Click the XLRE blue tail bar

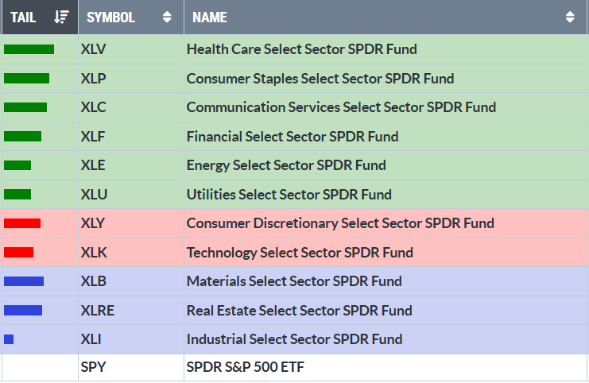coord(22,311)
